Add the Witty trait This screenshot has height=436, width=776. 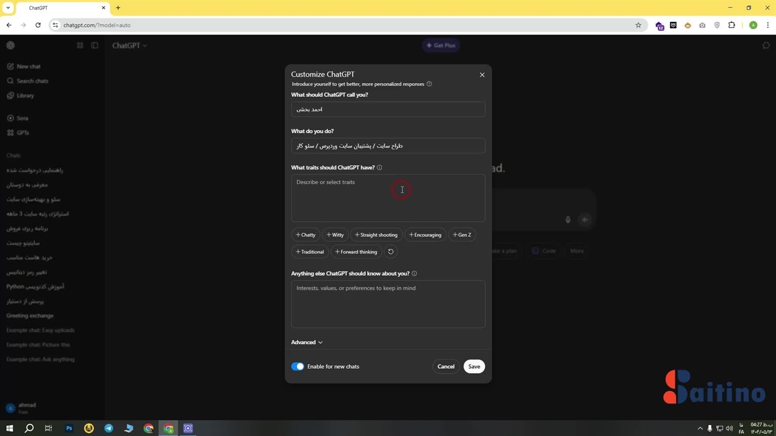coord(335,235)
